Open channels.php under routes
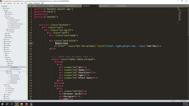 [x=11, y=89]
